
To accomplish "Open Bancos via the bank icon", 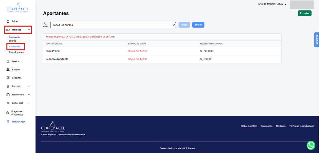I will click(8, 70).
